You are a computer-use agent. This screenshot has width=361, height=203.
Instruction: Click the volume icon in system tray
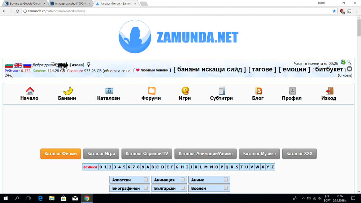point(320,198)
